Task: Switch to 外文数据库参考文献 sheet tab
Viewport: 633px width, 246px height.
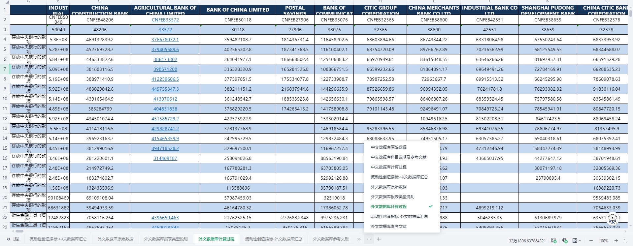Action: click(331, 239)
